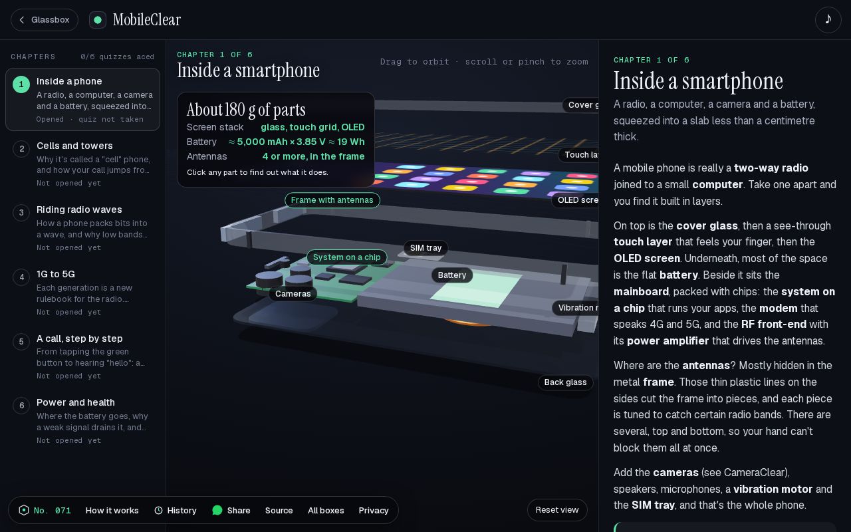The height and width of the screenshot is (532, 851).
Task: Reset the 3D view
Action: pyautogui.click(x=557, y=510)
